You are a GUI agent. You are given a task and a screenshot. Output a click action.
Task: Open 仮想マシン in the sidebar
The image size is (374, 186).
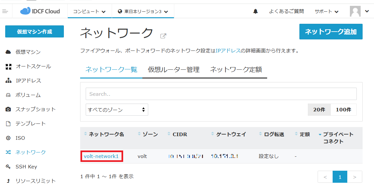click(28, 52)
